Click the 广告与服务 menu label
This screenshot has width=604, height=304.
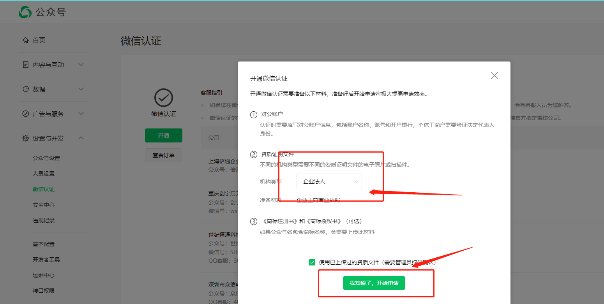tap(48, 114)
